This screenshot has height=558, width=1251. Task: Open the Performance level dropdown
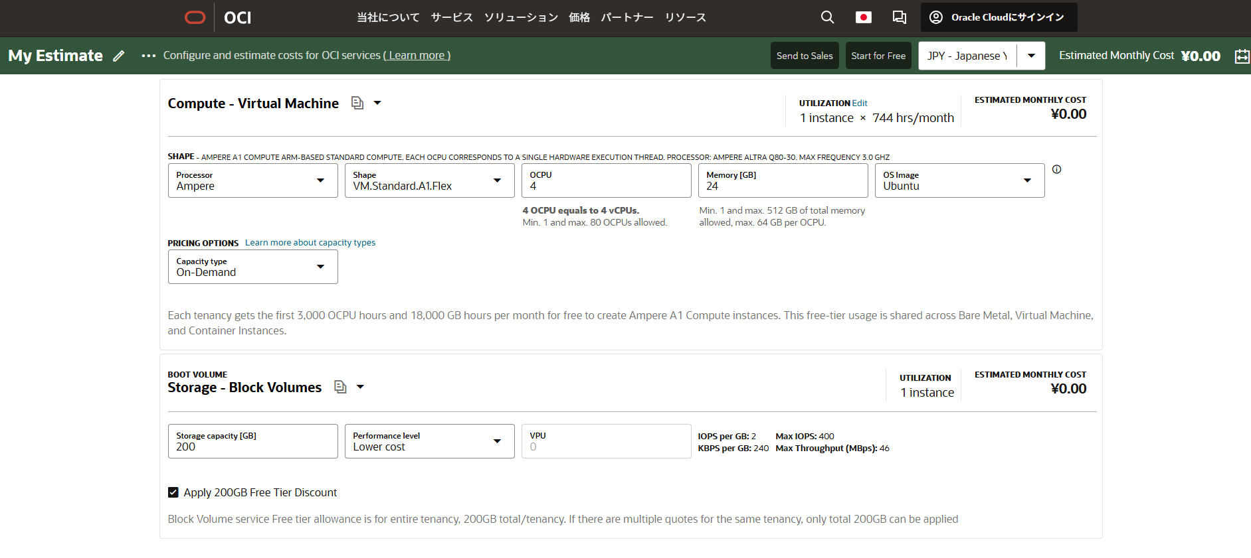click(429, 441)
